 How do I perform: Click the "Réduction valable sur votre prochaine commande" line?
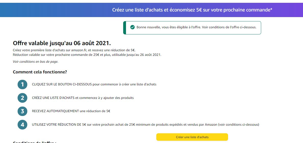[87, 55]
